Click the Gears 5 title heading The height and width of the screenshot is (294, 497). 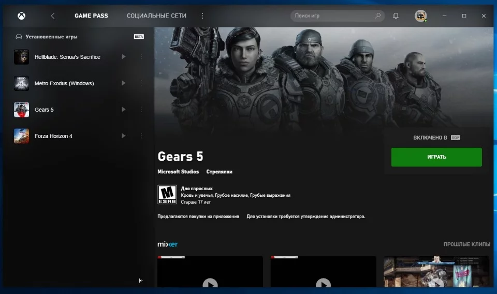tap(180, 157)
